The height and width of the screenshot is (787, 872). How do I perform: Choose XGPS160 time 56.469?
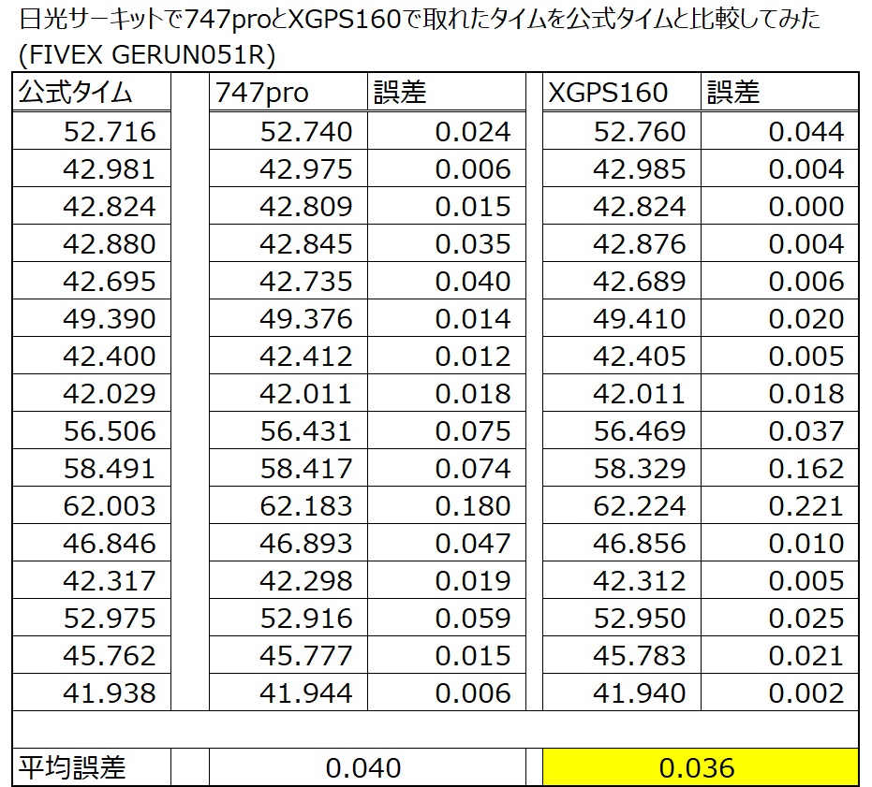click(x=622, y=430)
